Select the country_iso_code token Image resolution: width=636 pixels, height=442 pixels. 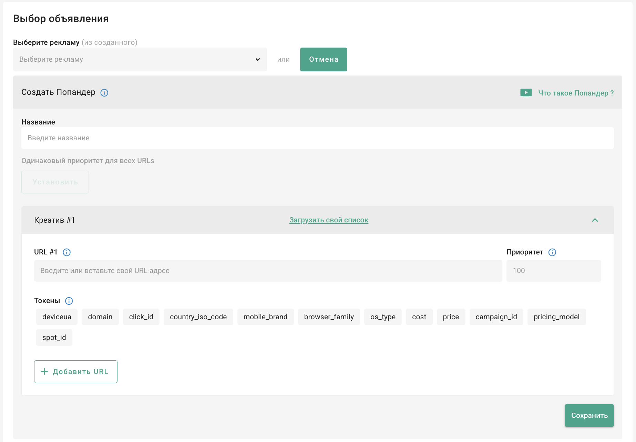click(x=198, y=317)
